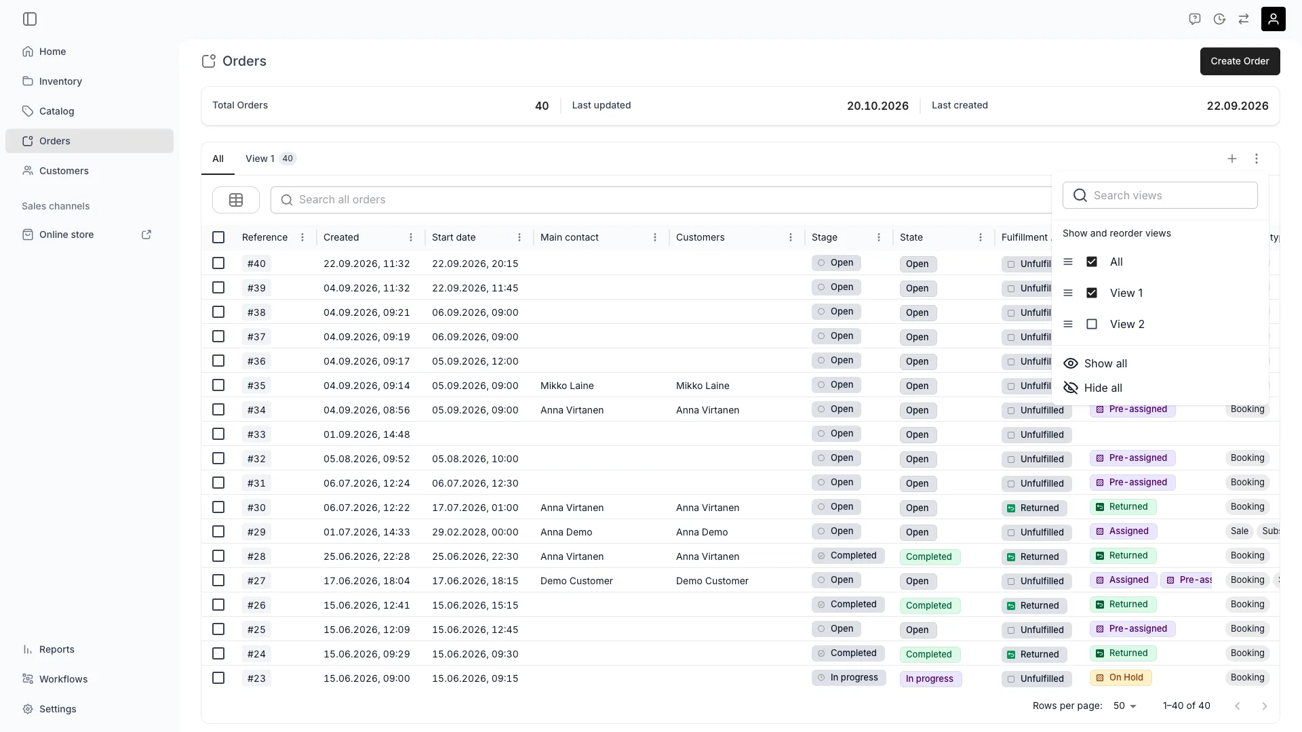1302x732 pixels.
Task: Click the Search all orders box
Action: [661, 200]
